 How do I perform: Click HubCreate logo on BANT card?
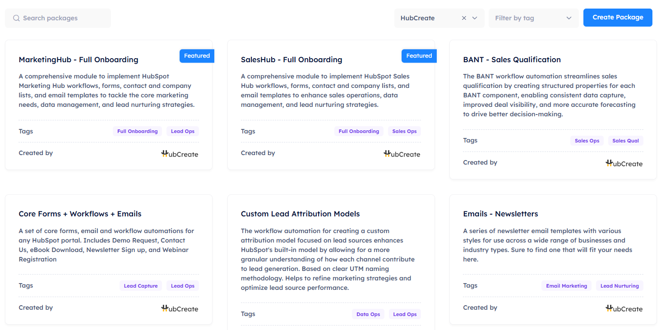click(624, 163)
